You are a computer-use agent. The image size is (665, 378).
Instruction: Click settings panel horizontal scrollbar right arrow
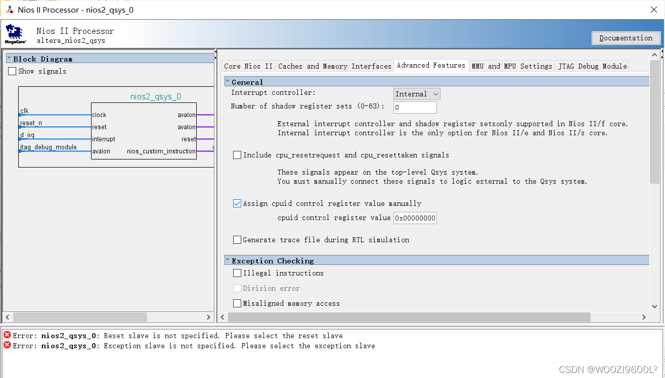click(644, 317)
